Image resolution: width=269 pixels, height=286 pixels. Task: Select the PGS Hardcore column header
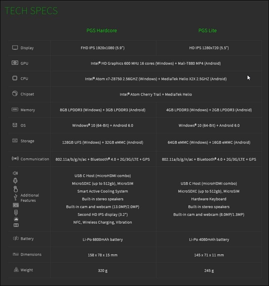pyautogui.click(x=101, y=30)
